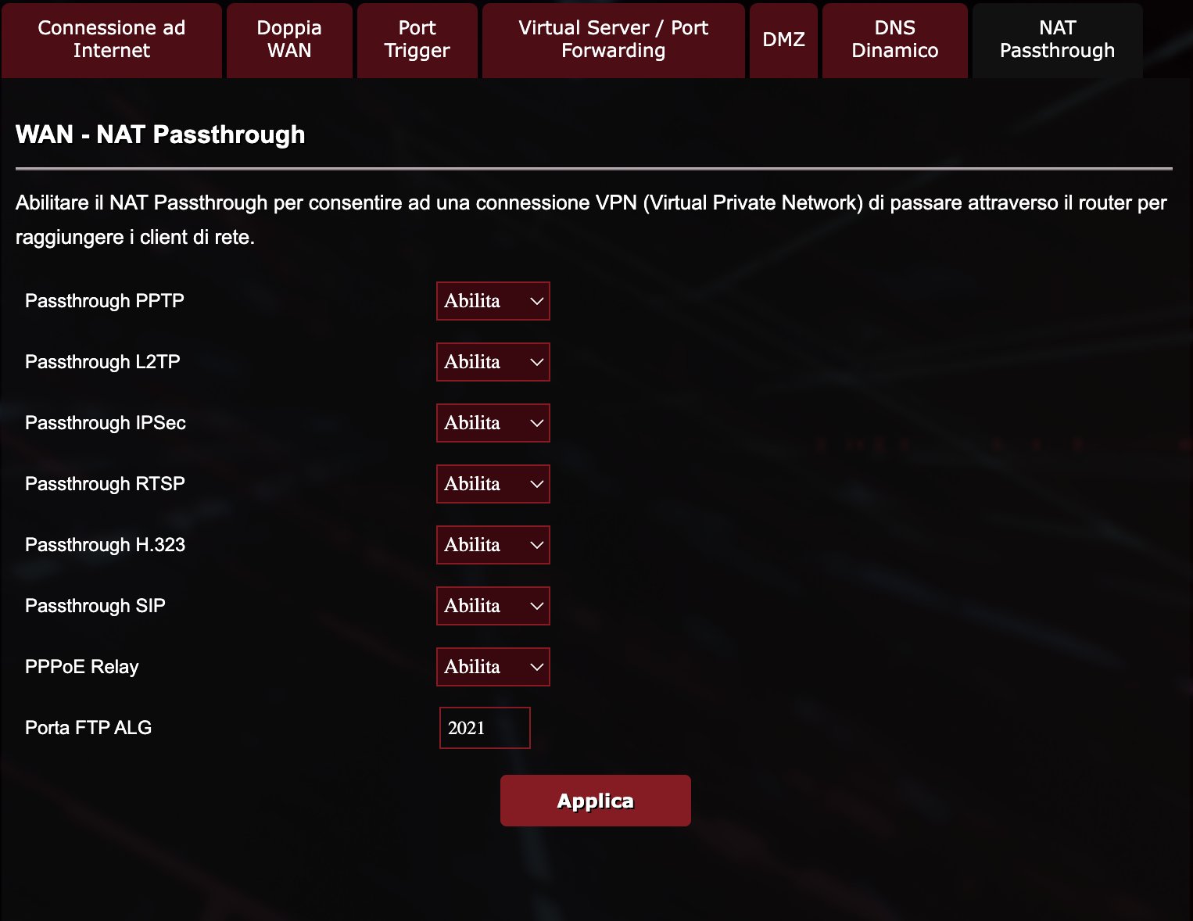Open the Passthrough L2TP dropdown
Image resolution: width=1193 pixels, height=921 pixels.
[493, 362]
